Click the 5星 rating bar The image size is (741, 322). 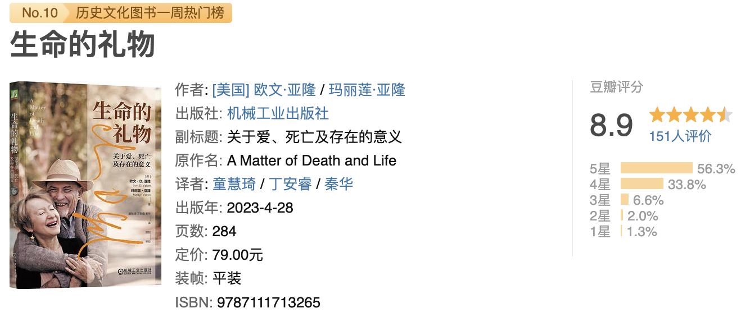tap(656, 168)
